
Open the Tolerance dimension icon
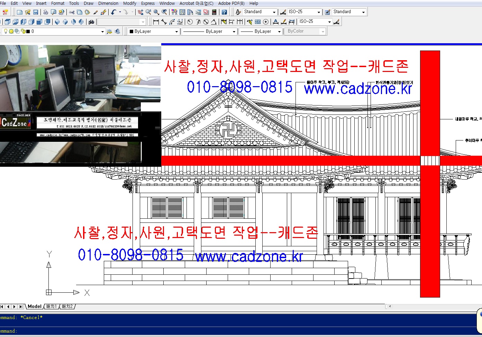[258, 22]
